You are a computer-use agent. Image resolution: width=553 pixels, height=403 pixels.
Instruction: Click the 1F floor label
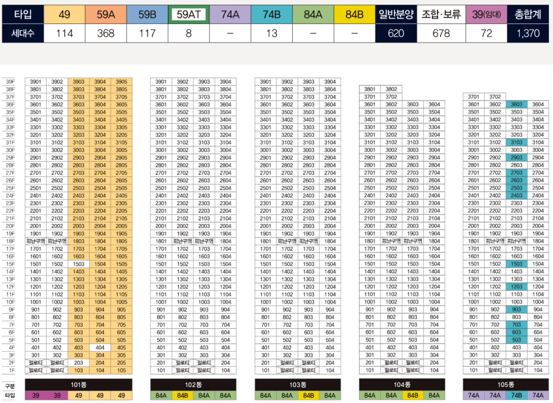tap(11, 370)
